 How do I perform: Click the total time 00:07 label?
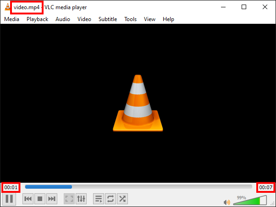pyautogui.click(x=266, y=187)
